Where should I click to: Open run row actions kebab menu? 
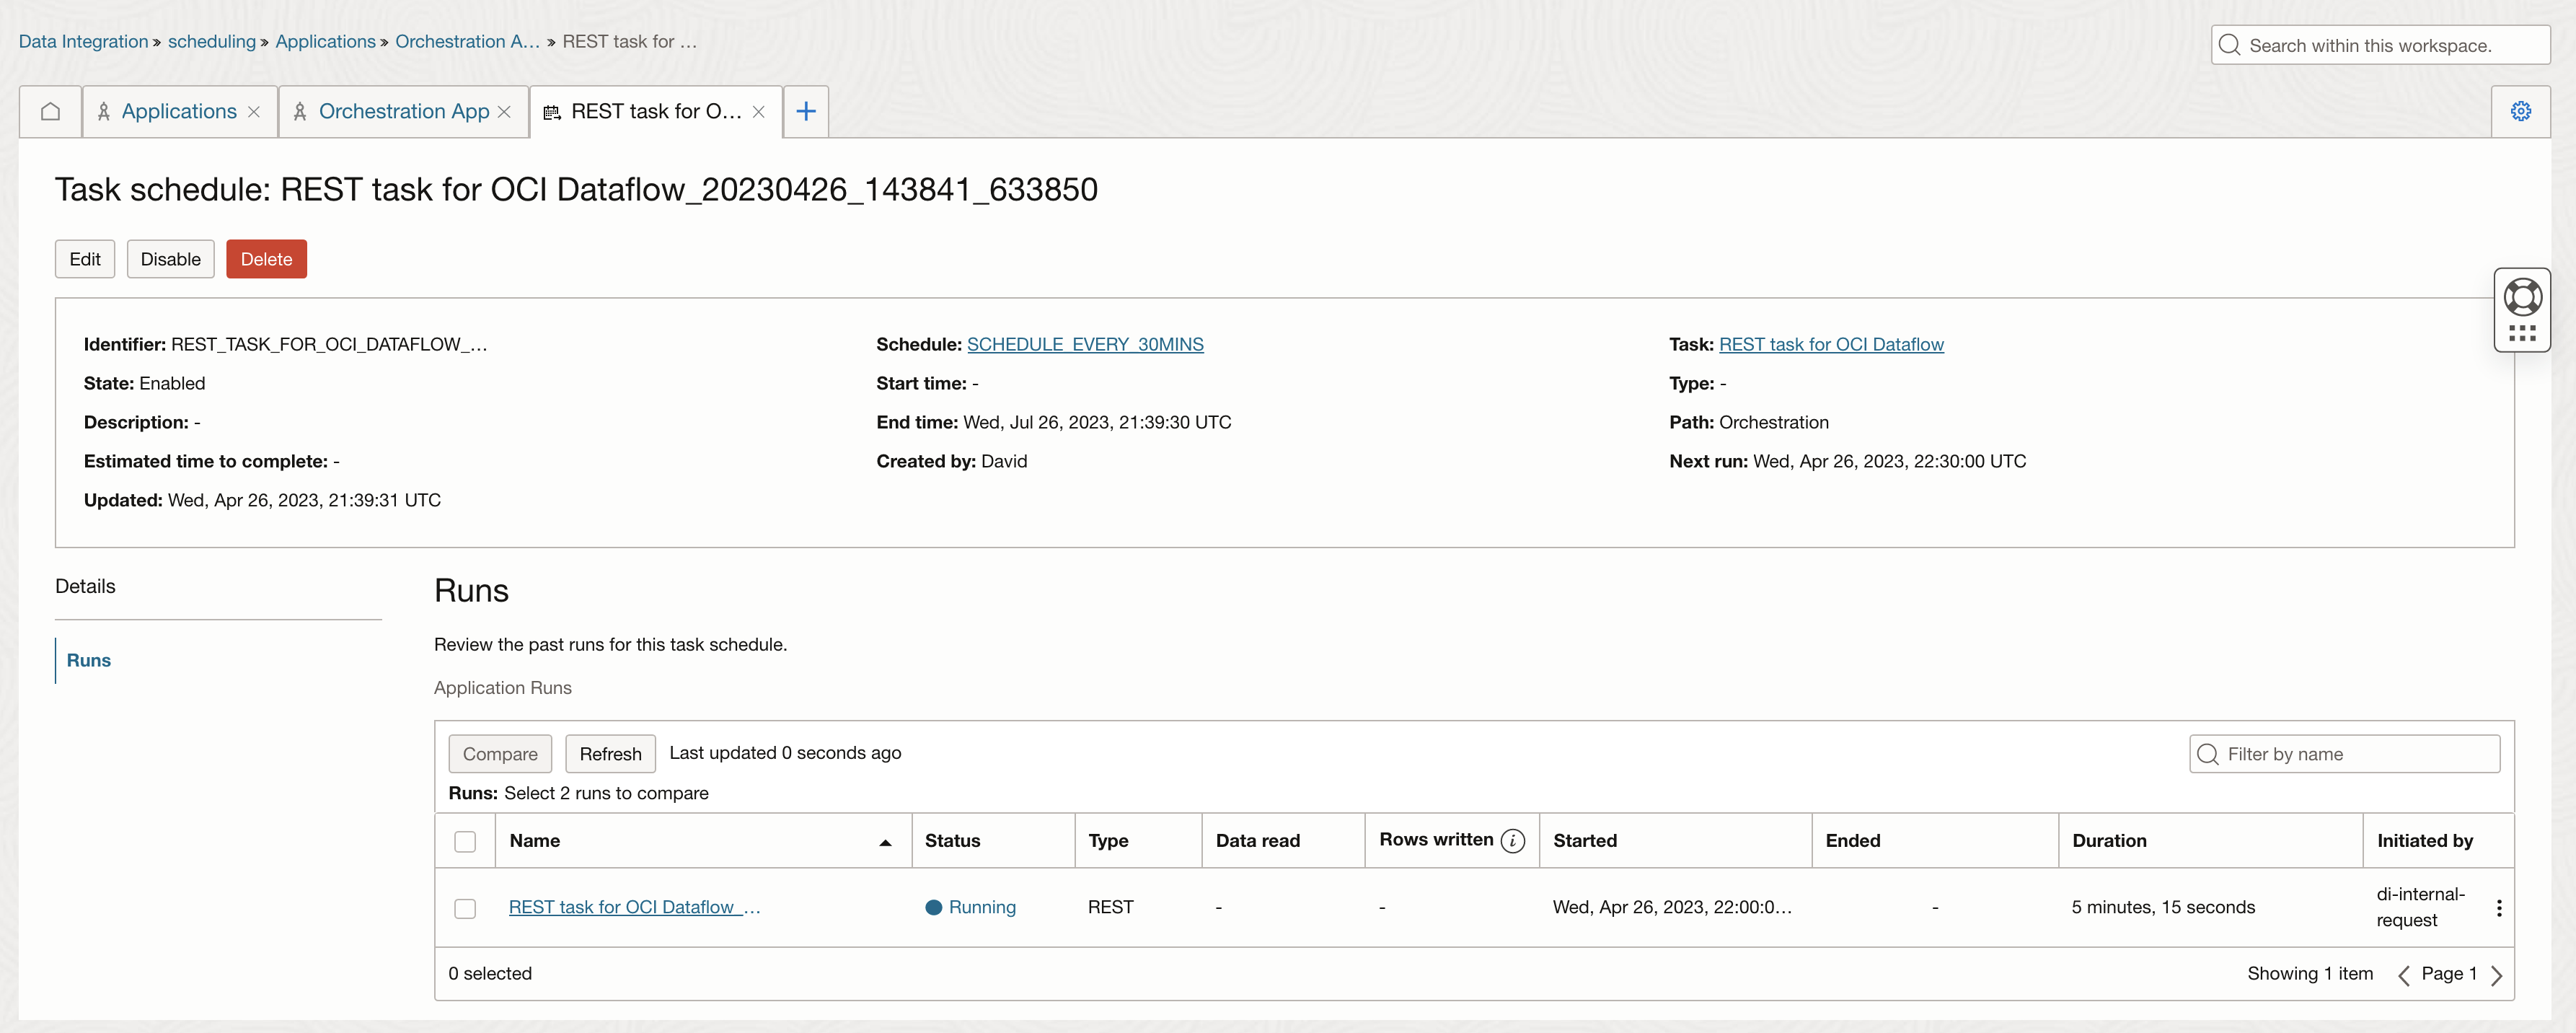coord(2498,908)
